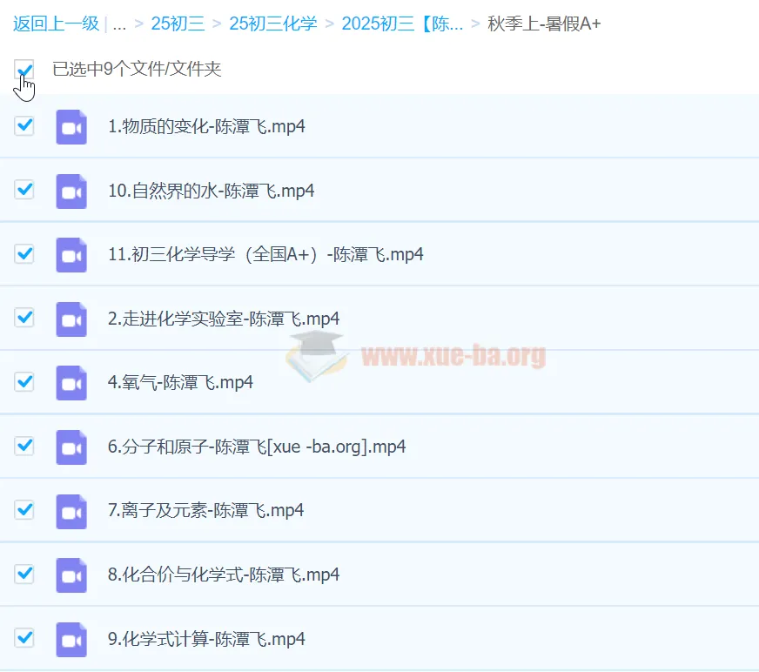Deselect checkbox for 4.氧气 video
This screenshot has width=759, height=672.
pos(24,382)
